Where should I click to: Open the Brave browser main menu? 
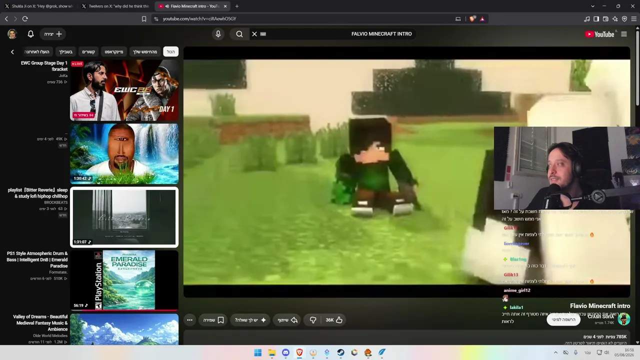[x=634, y=19]
